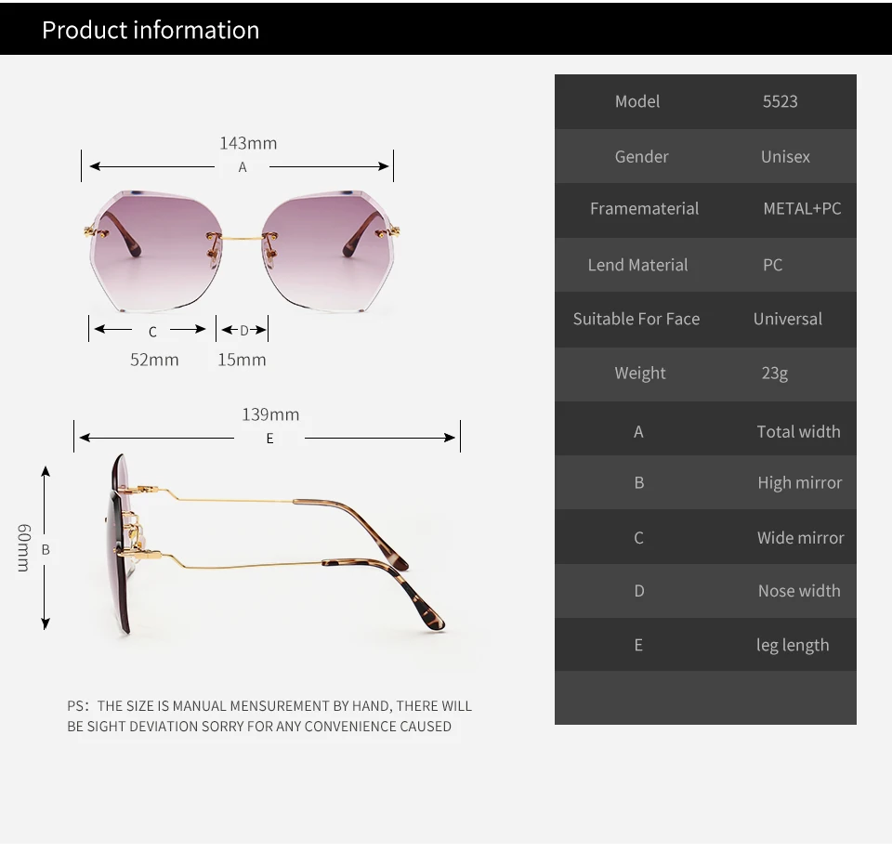Click the 'leg length' description
Viewport: 892px width, 866px height.
coord(793,645)
